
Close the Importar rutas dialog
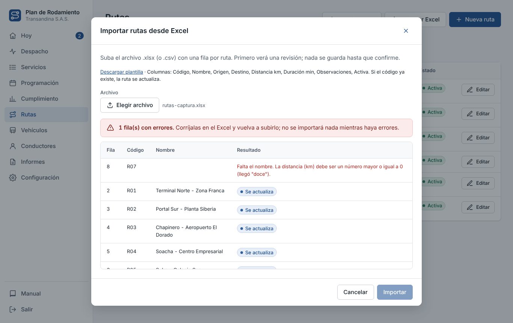[x=406, y=31]
